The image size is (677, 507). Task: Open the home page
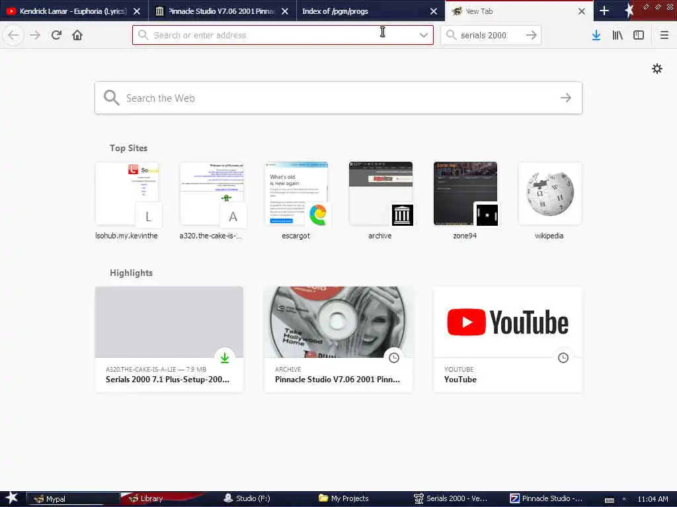[x=77, y=35]
